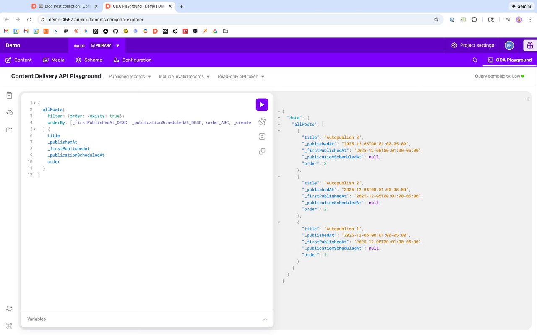Screen dimensions: 537x335
Task: Open a new browser tab
Action: point(181,6)
